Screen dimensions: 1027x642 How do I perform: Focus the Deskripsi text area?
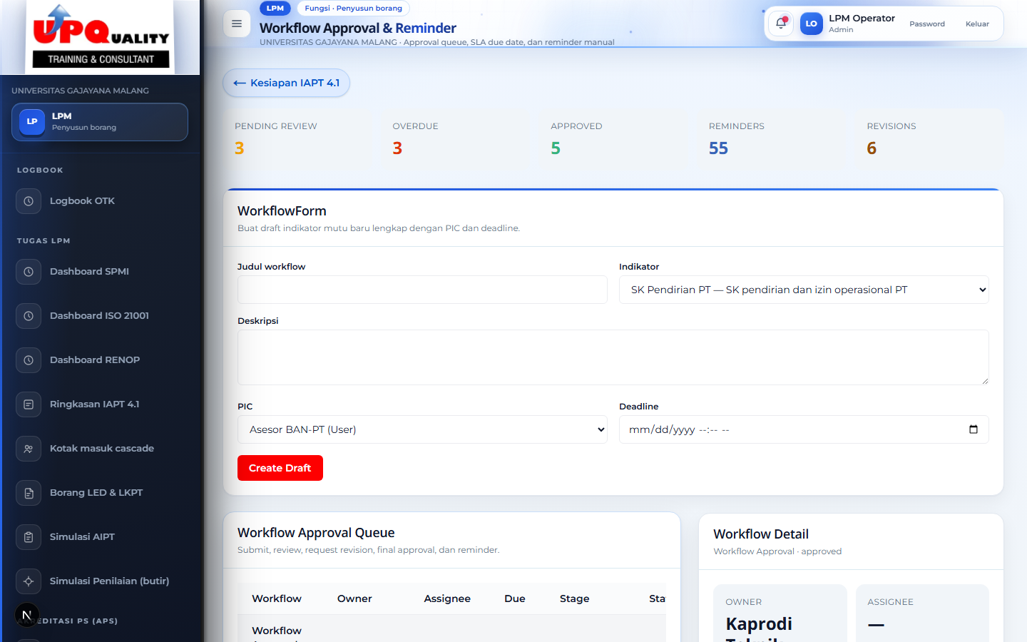point(613,357)
